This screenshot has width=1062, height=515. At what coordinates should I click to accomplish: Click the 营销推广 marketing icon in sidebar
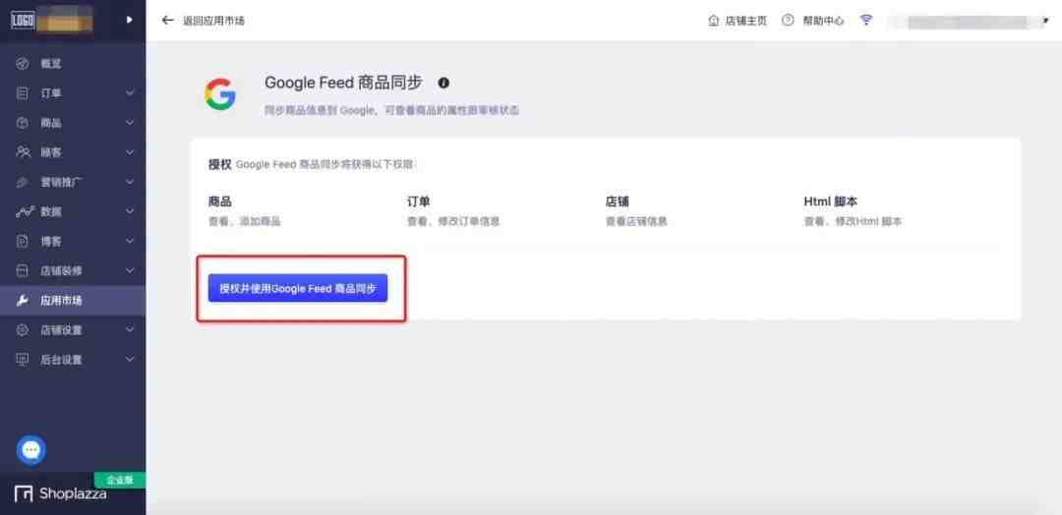(x=23, y=182)
